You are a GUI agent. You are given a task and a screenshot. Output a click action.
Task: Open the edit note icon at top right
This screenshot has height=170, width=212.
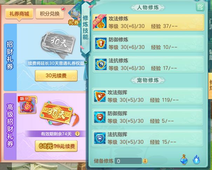tap(200, 7)
